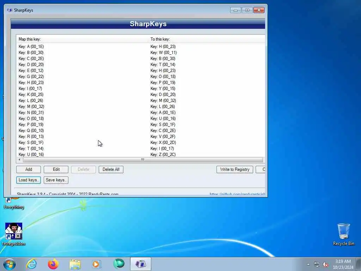This screenshot has width=361, height=271.
Task: Open Windows Explorer folder taskbar icon
Action: tap(75, 264)
